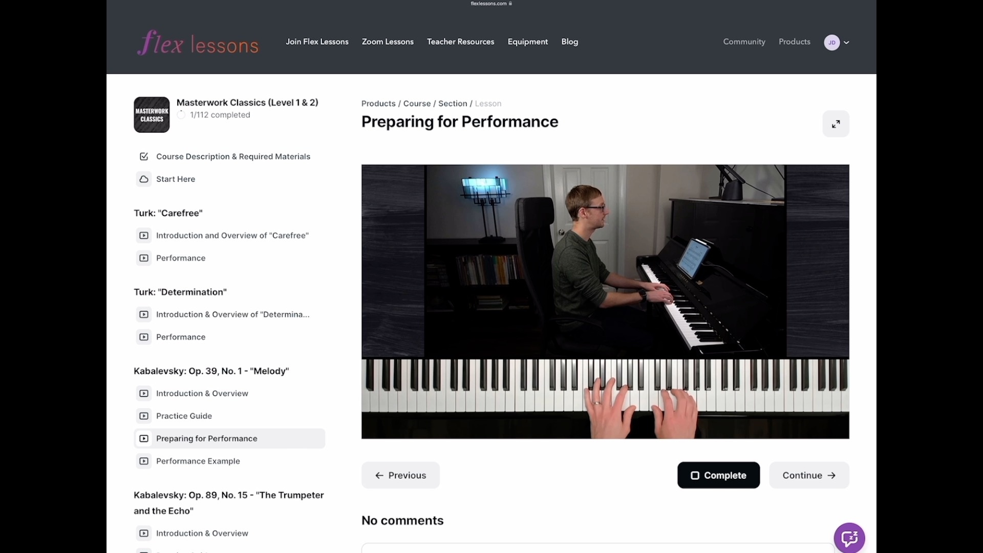This screenshot has height=553, width=983.
Task: Click the cloud icon next to Start Here
Action: [x=143, y=179]
